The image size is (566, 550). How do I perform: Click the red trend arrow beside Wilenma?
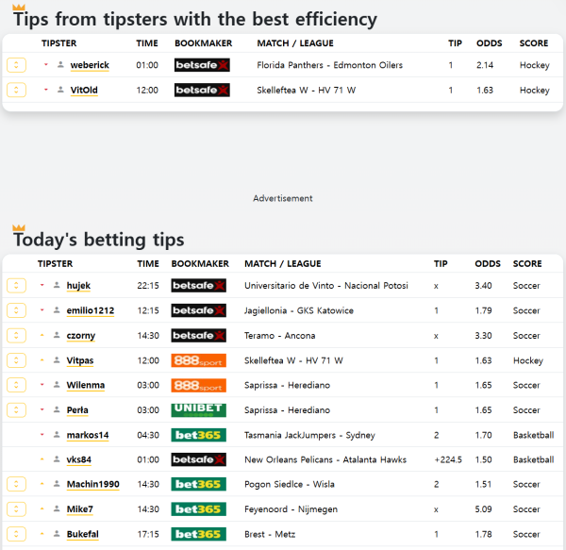tap(42, 385)
